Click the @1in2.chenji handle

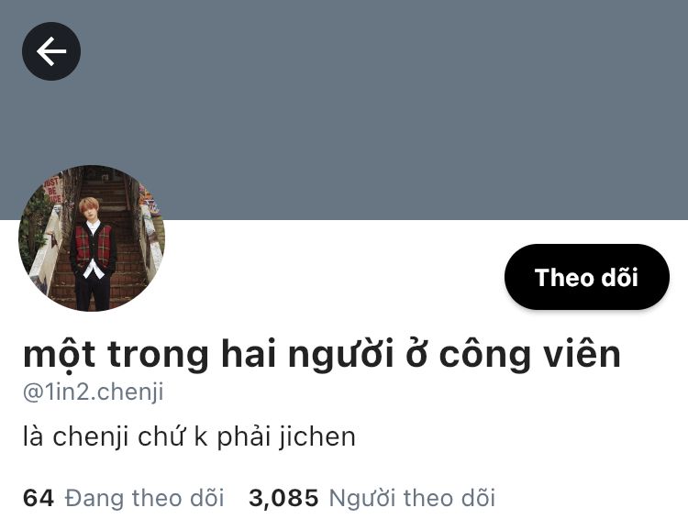point(93,392)
